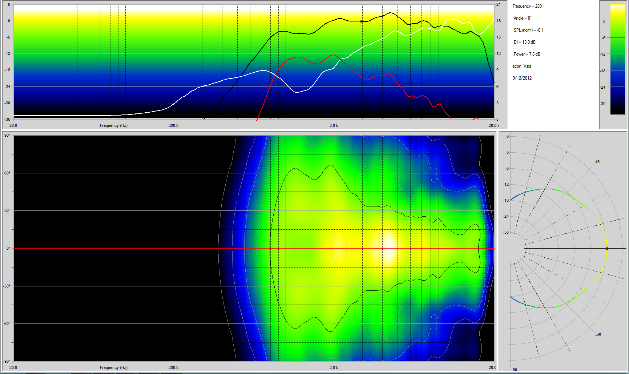
Task: Select the "SPL (norm) = -0.1" value
Action: pyautogui.click(x=528, y=30)
